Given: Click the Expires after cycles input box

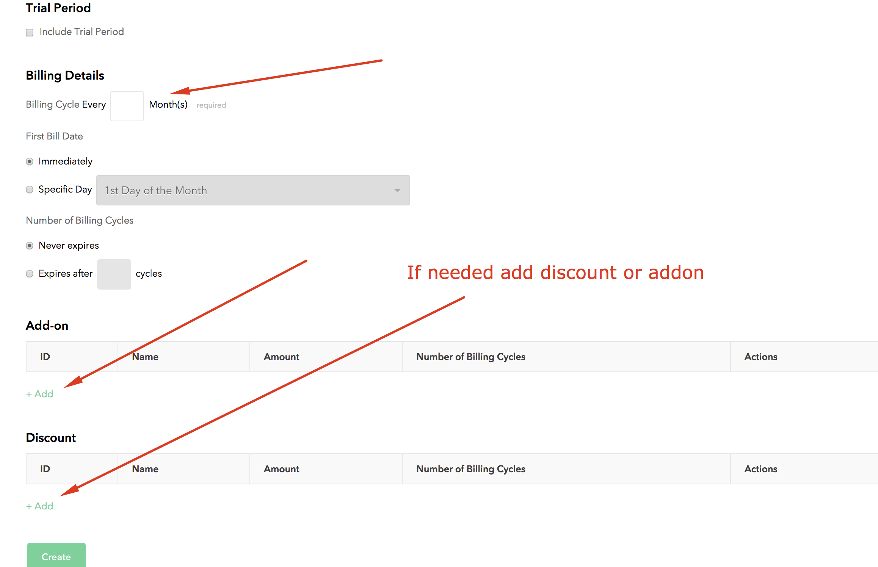Looking at the screenshot, I should click(x=114, y=274).
